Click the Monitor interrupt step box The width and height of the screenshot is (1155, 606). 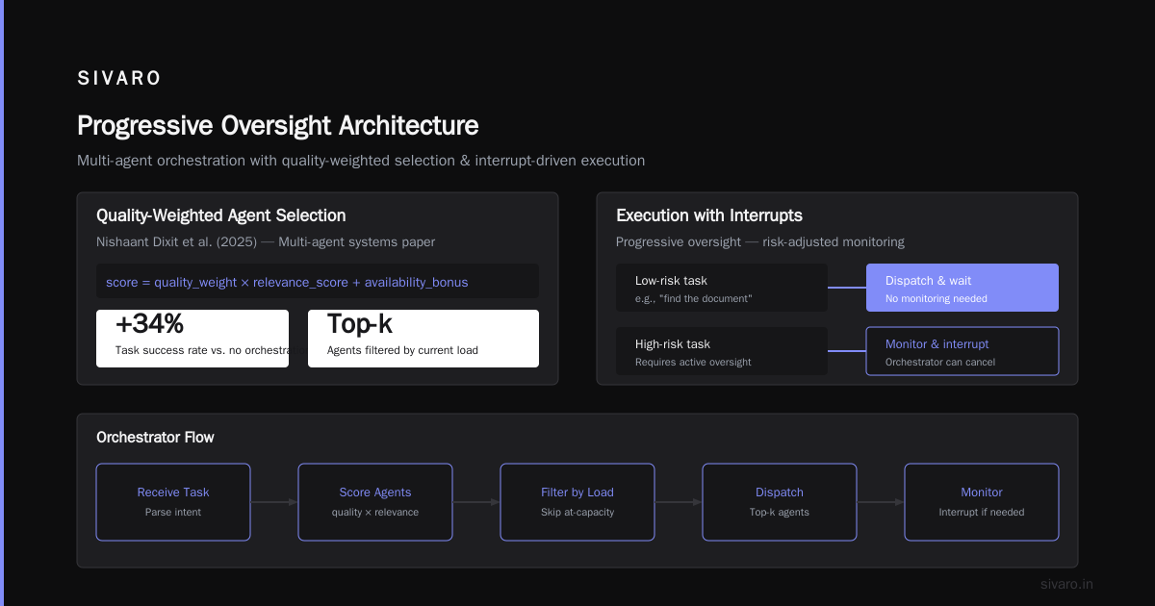[982, 502]
